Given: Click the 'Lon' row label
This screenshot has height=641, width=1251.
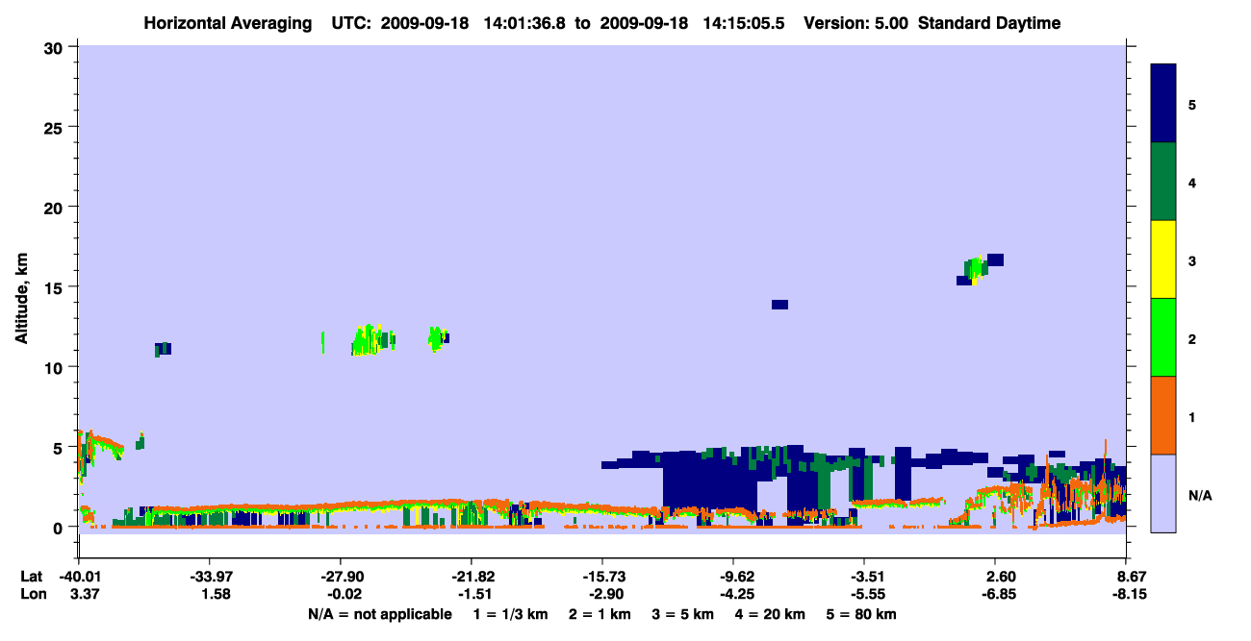Looking at the screenshot, I should (32, 594).
